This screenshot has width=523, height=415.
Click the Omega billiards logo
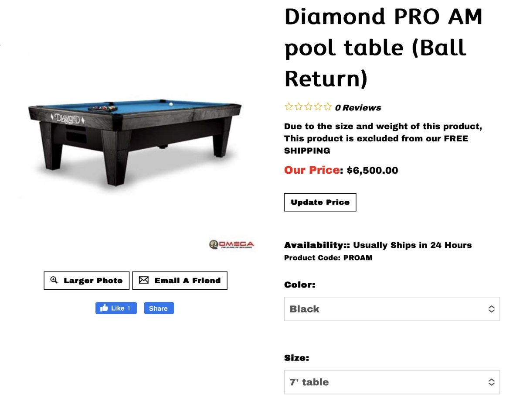click(231, 244)
